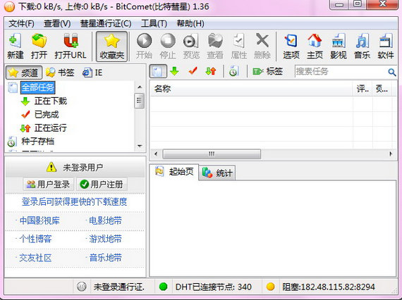Click the 用户注册 button
Image resolution: width=402 pixels, height=300 pixels.
(102, 185)
